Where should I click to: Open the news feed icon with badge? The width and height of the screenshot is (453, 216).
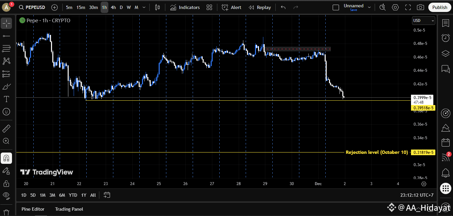coord(446,158)
